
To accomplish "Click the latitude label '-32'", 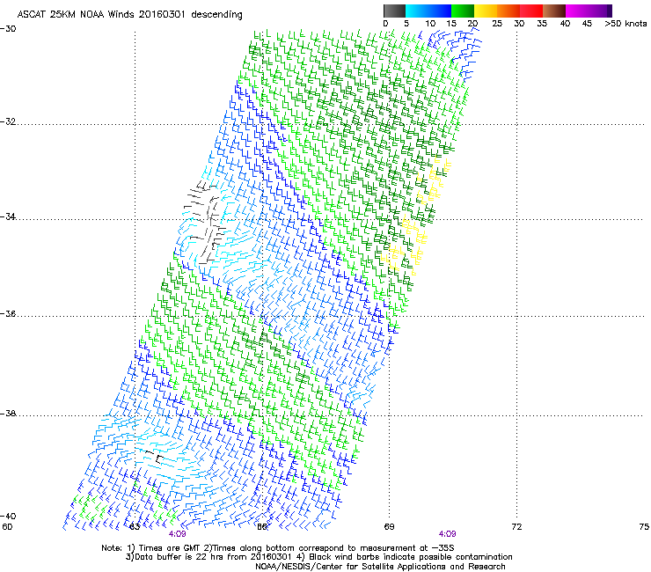I will coord(8,121).
